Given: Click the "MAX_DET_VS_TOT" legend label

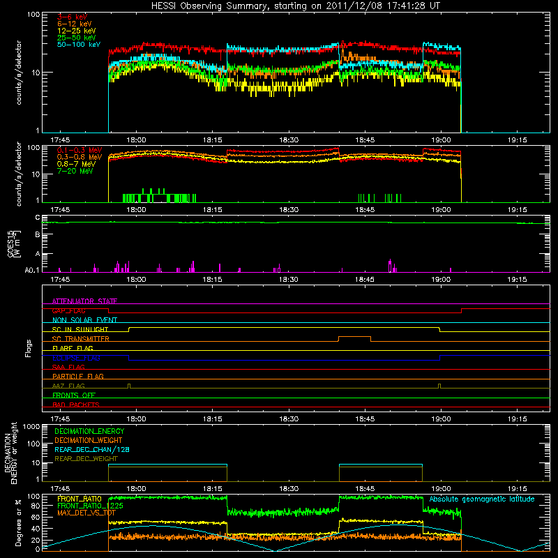Looking at the screenshot, I should pos(86,513).
